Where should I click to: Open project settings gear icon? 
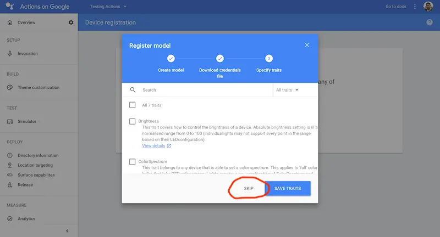click(x=71, y=22)
